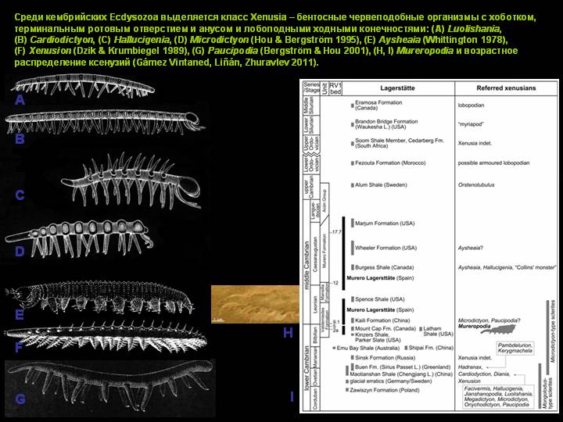Click the bold Mureropodia label in chart
Image resolution: width=563 pixels, height=422 pixels.
474,326
